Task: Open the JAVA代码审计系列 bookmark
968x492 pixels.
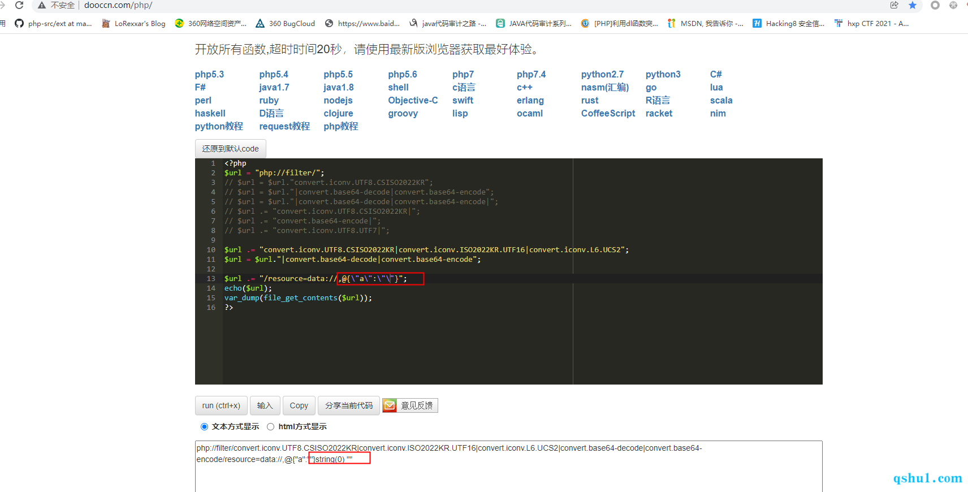Action: 534,23
